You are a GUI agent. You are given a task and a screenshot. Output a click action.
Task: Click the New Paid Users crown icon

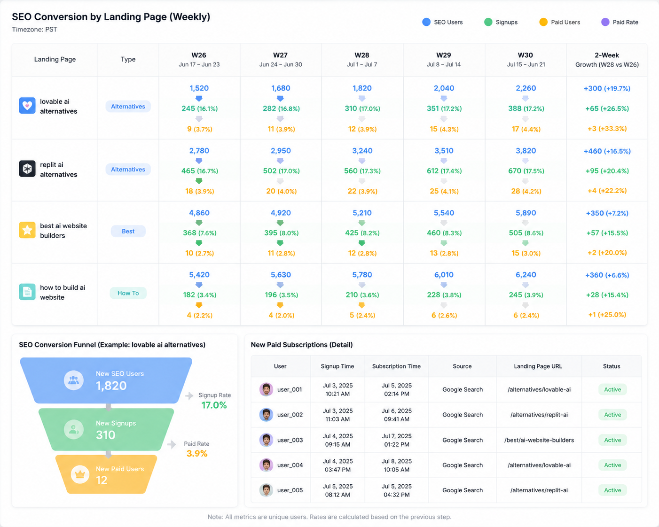(x=80, y=474)
